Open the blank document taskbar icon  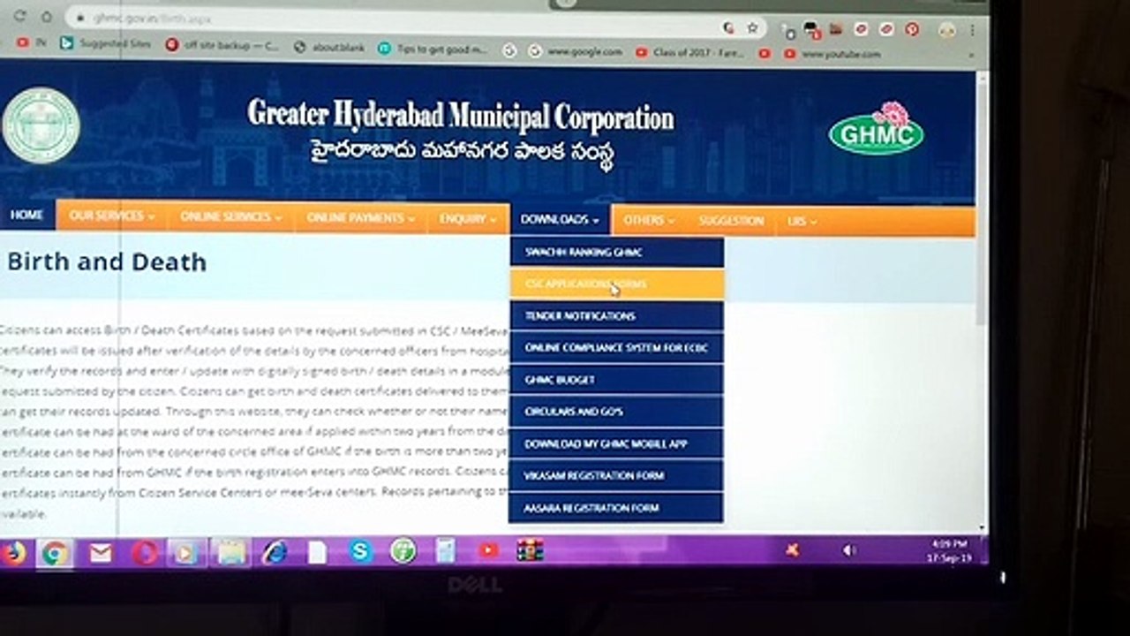click(x=317, y=552)
